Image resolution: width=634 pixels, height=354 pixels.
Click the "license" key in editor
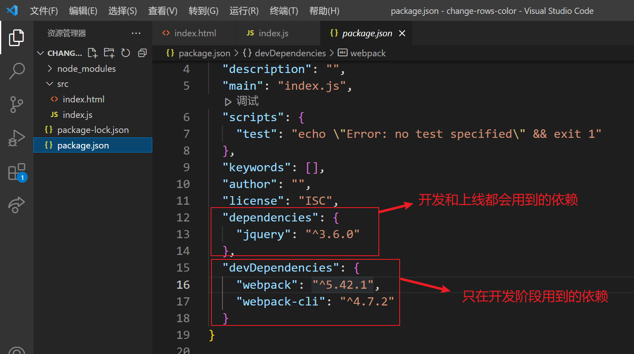(x=253, y=201)
